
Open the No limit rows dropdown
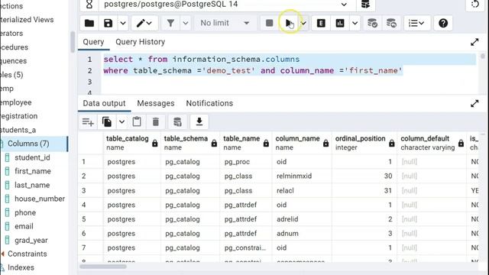225,23
